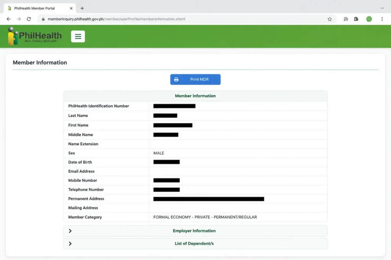391x260 pixels.
Task: Click the Print MDR button
Action: coord(195,79)
